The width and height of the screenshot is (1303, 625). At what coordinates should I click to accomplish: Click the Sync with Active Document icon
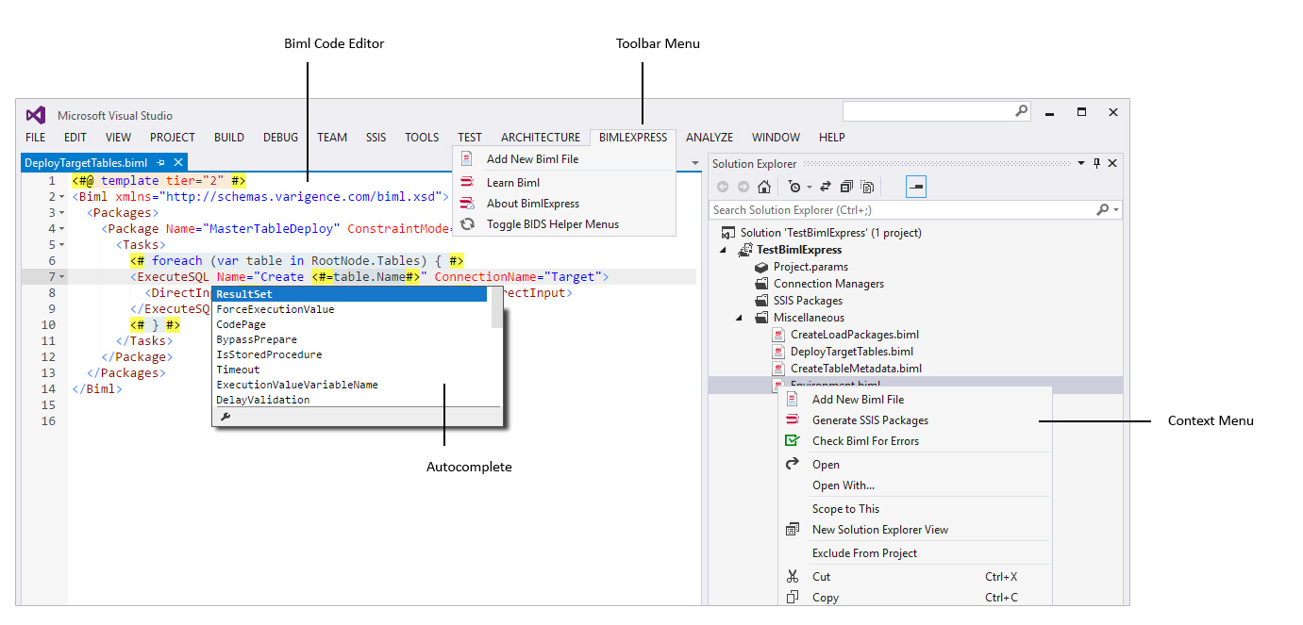[825, 186]
